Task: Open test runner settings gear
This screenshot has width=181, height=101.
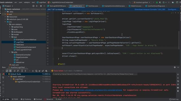Action: [x=46, y=71]
